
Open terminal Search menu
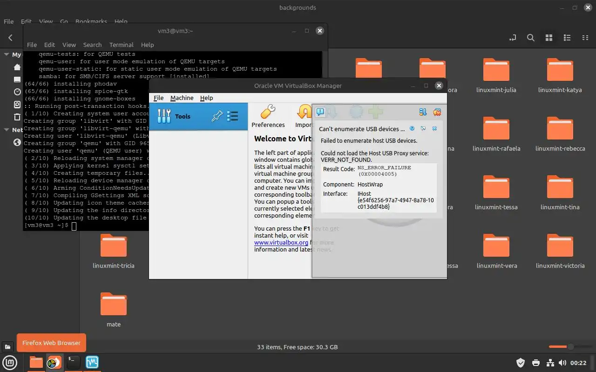(92, 45)
